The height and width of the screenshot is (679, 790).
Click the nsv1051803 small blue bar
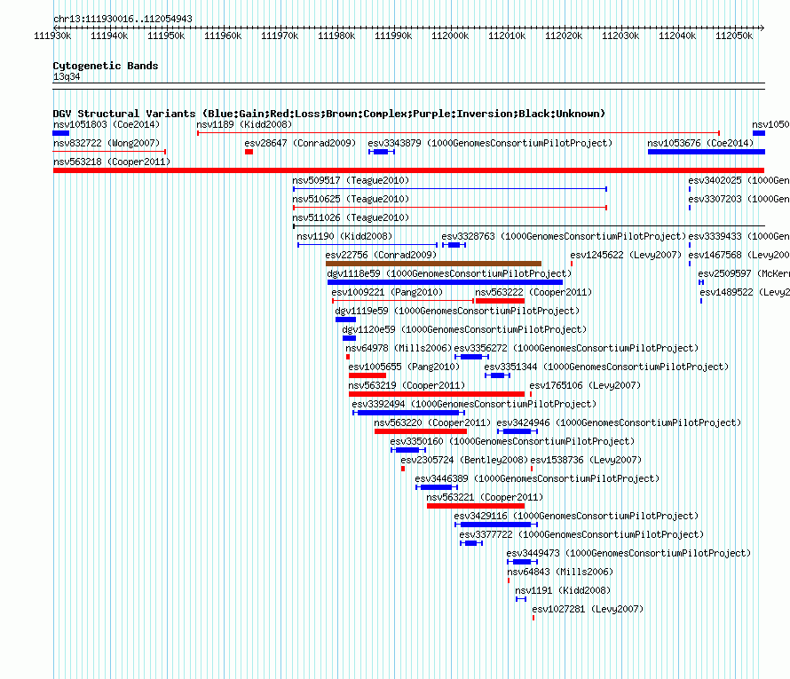pos(61,133)
